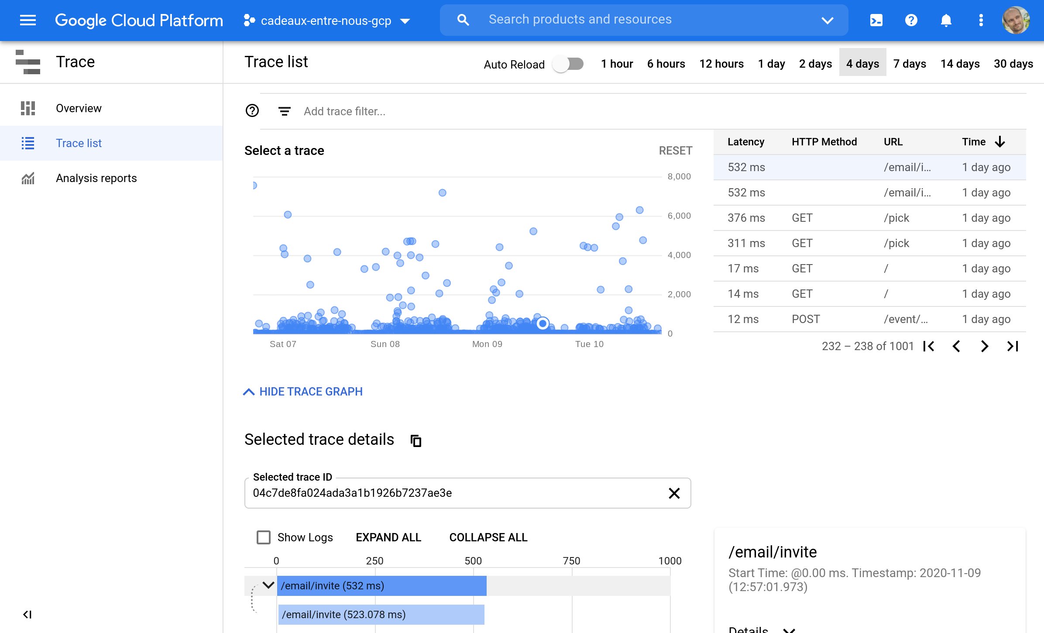Open the navigation hamburger menu
This screenshot has width=1044, height=633.
click(x=27, y=20)
